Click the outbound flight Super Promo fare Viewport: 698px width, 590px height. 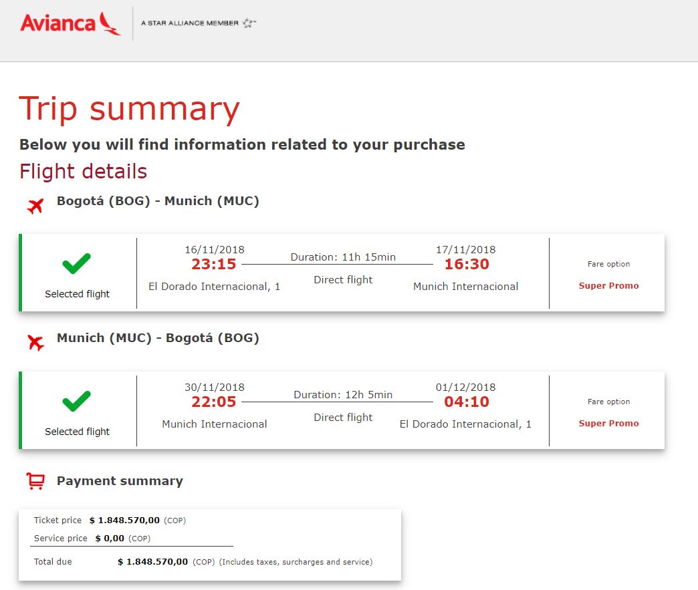coord(608,286)
